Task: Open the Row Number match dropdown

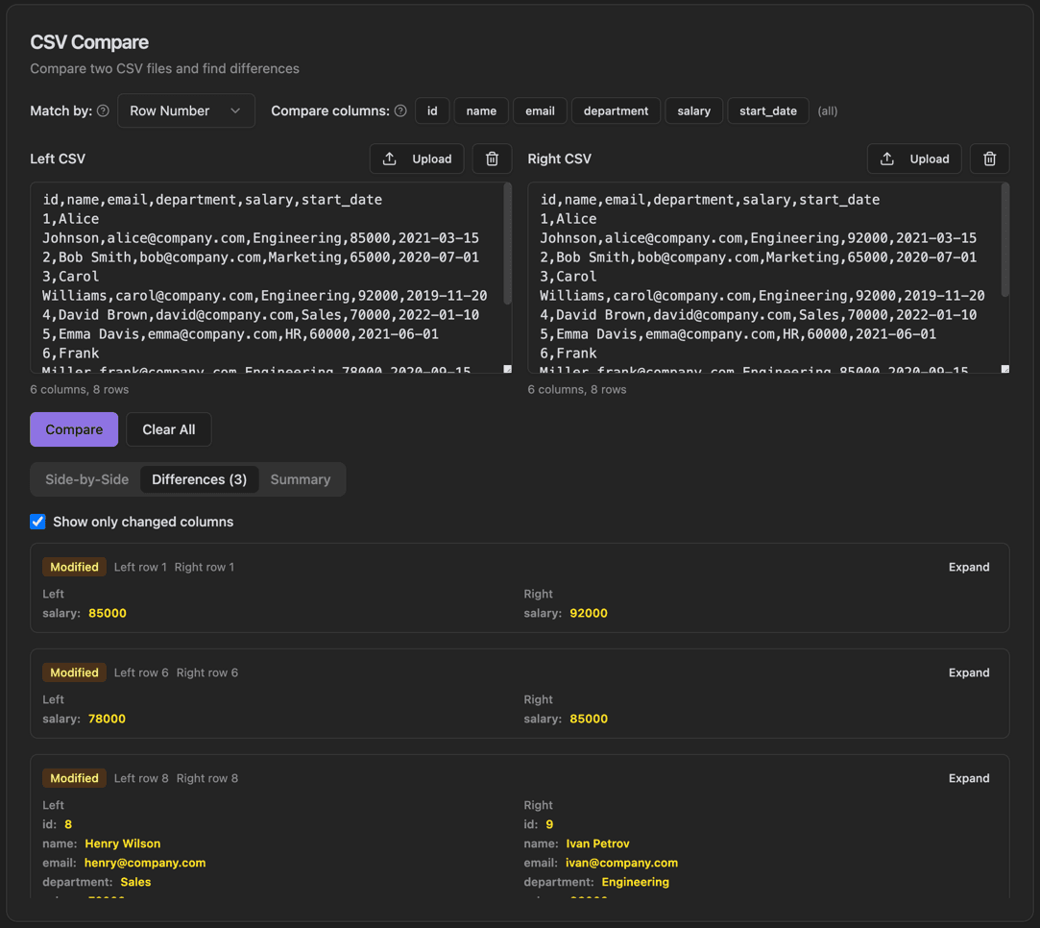Action: click(186, 110)
